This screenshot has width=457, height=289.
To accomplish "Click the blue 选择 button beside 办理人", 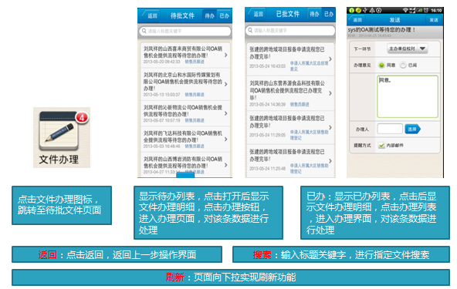I will pyautogui.click(x=412, y=129).
